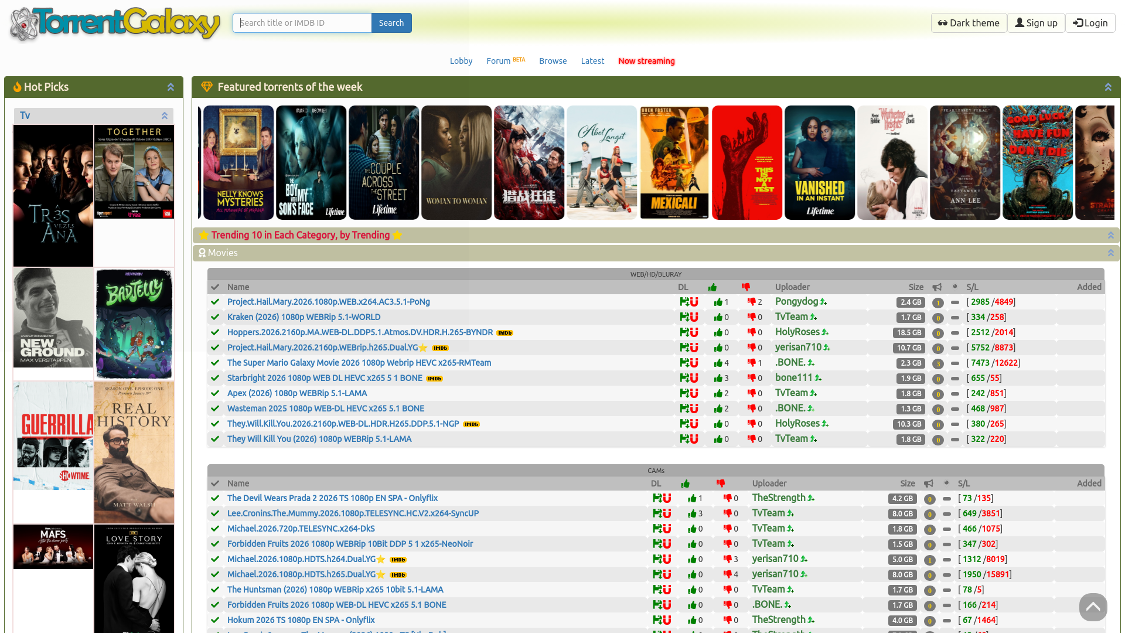The image size is (1125, 633).
Task: Open the Mexicali featured poster
Action: pos(674,162)
